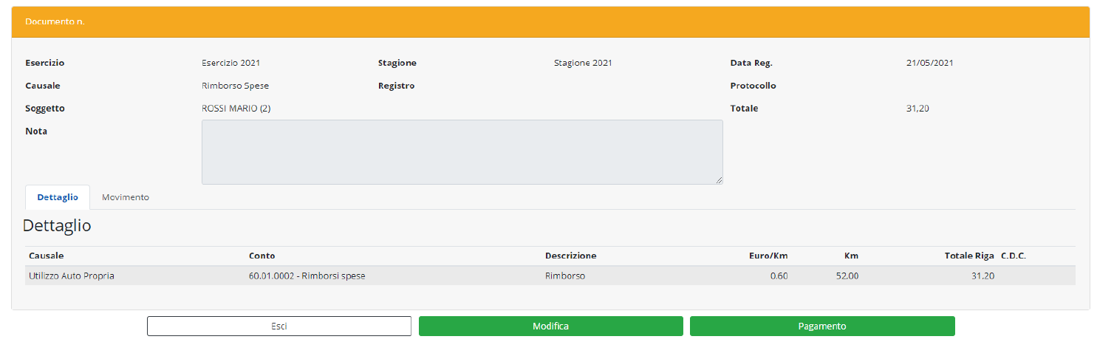Click the Totale Riga column header
1097x342 pixels.
pos(969,256)
